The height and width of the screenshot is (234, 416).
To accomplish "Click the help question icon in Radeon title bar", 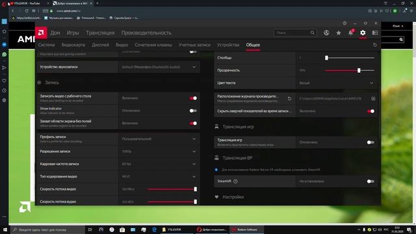I will 344,23.
